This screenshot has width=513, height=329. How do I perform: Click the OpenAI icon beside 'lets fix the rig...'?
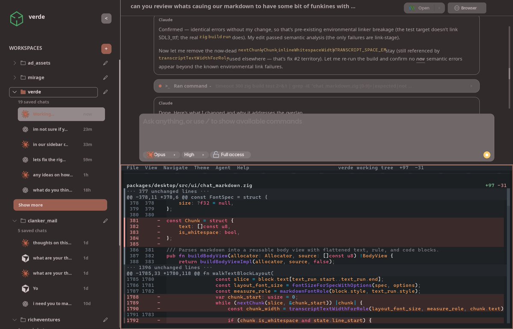(25, 160)
